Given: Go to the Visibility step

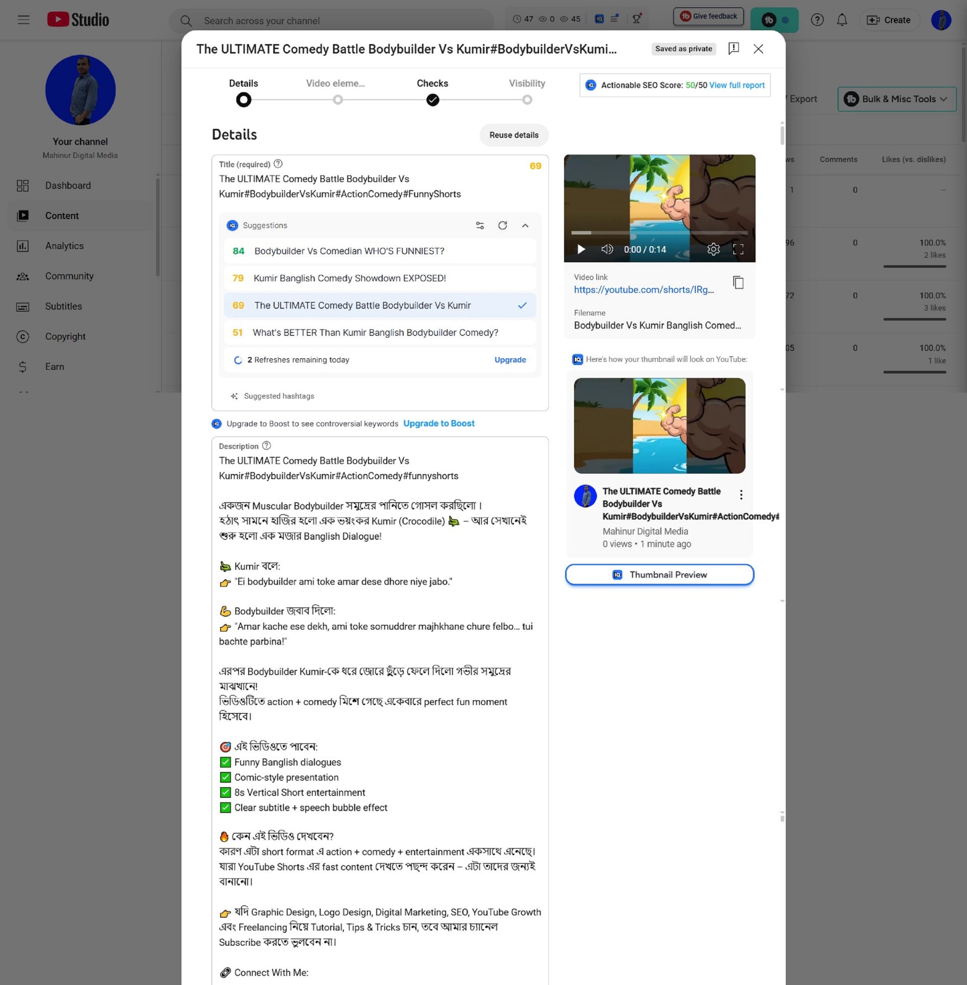Looking at the screenshot, I should click(527, 92).
